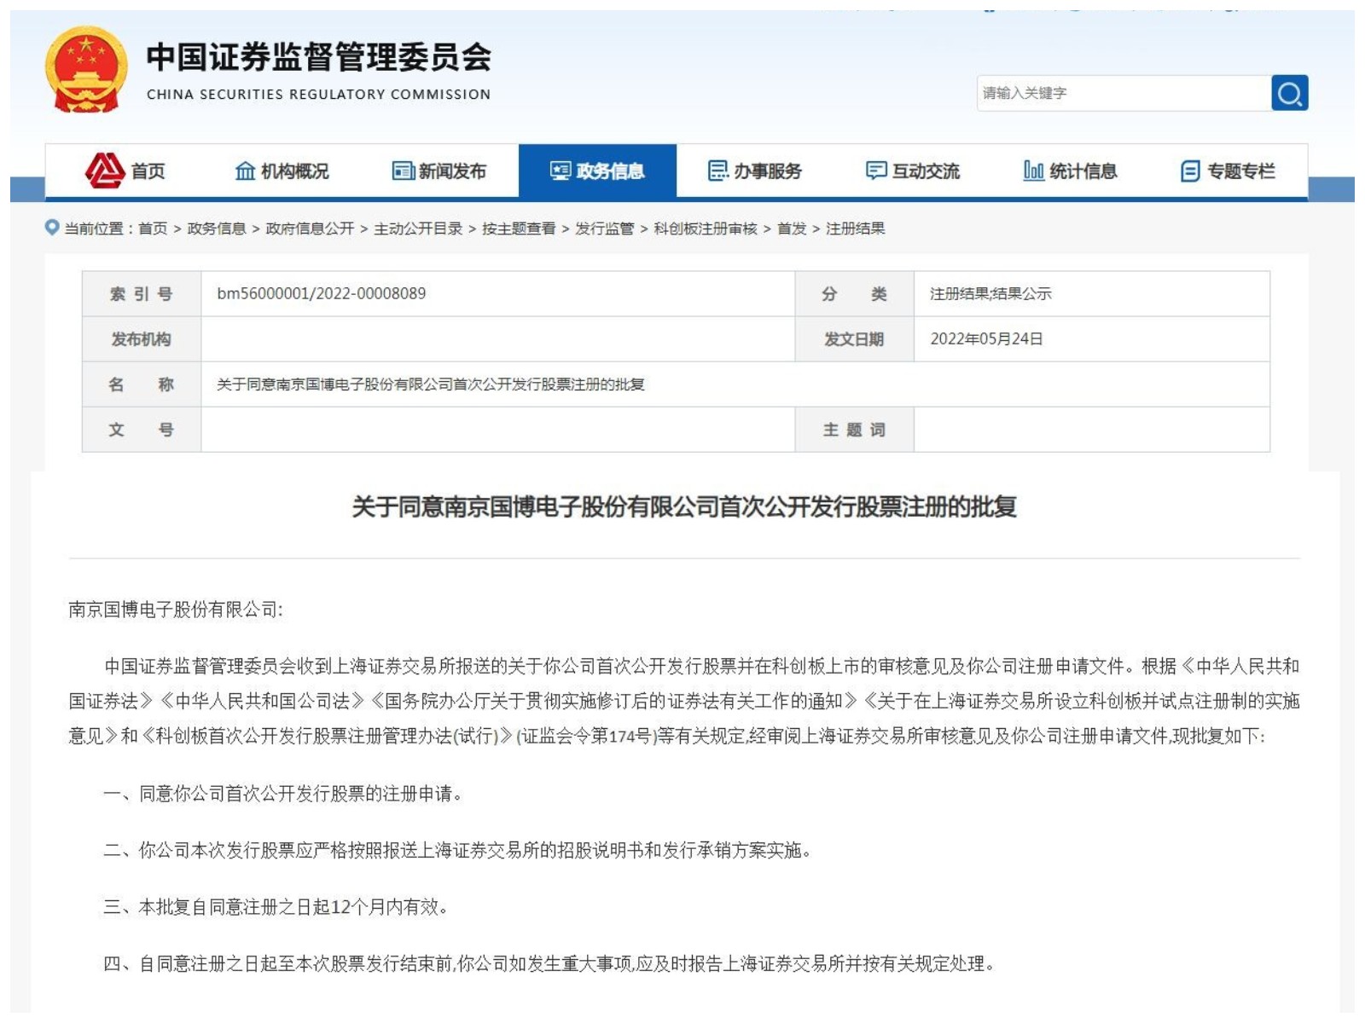Click the 办事服务 document icon
This screenshot has width=1365, height=1023.
click(718, 171)
